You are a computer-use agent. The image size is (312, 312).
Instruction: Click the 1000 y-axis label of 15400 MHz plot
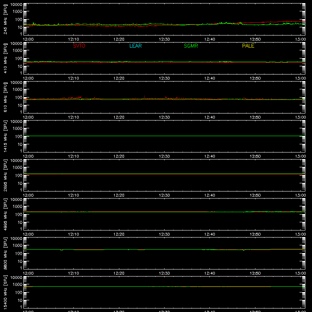[18, 285]
